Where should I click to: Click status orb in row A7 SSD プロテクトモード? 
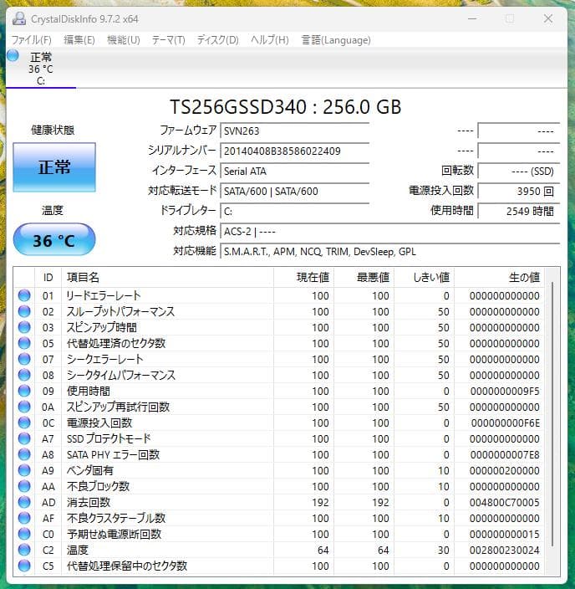click(x=24, y=438)
